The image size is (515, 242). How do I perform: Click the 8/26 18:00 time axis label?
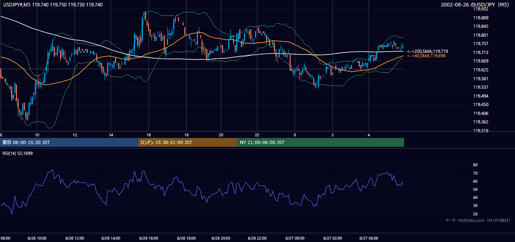(186, 238)
